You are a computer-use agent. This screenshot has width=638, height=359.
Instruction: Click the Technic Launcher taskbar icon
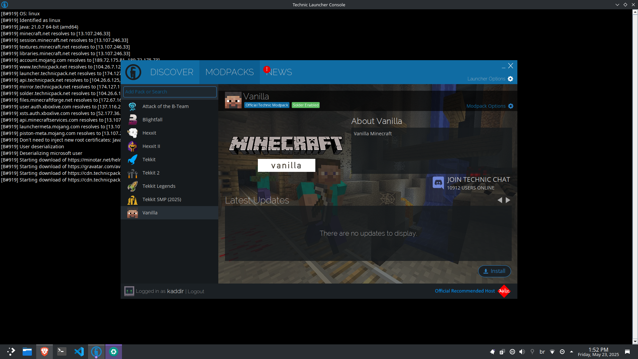click(96, 352)
